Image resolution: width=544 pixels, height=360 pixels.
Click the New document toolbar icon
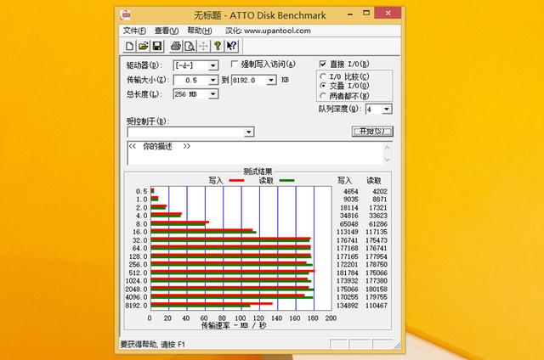pyautogui.click(x=129, y=46)
